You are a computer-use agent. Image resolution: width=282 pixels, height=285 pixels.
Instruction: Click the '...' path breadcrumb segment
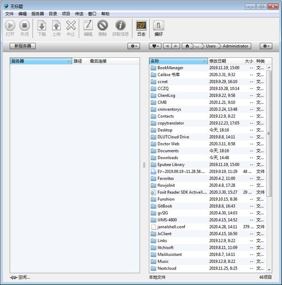(197, 46)
